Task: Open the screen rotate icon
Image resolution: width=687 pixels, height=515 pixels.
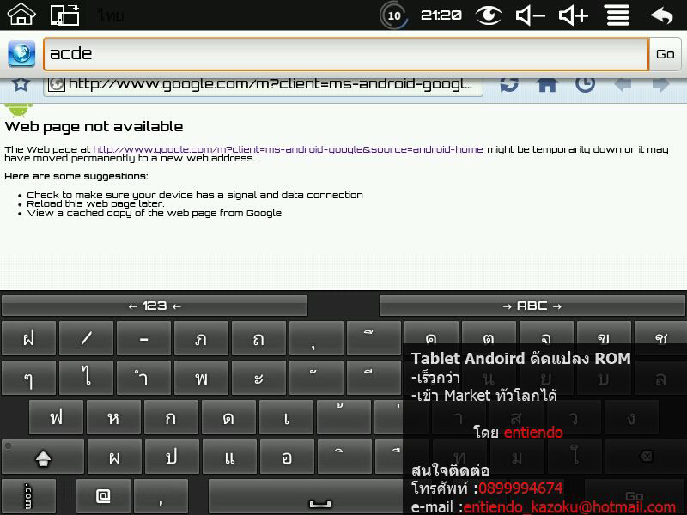Action: 65,15
